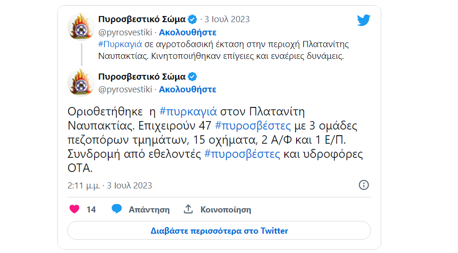Screen dimensions: 458x253
Task: Open #πυροσβέστες hashtag after εθελοντές
Action: tap(242, 154)
